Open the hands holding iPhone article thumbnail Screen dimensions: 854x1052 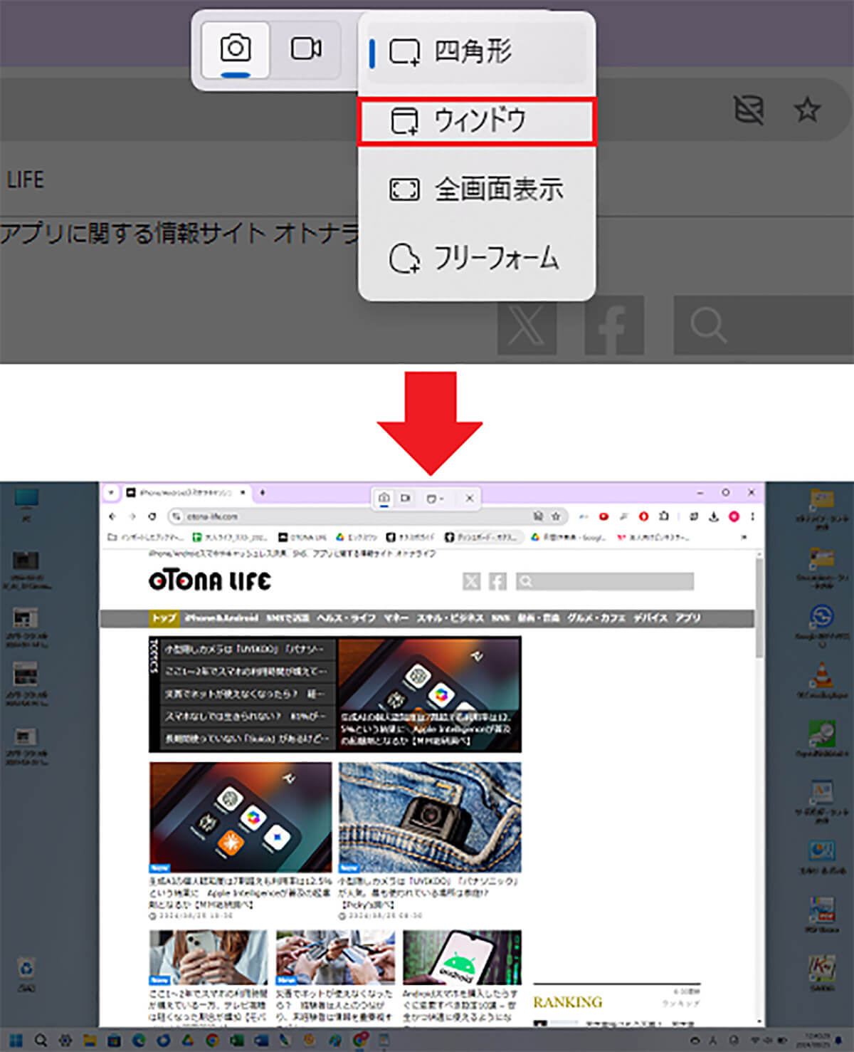coord(209,957)
